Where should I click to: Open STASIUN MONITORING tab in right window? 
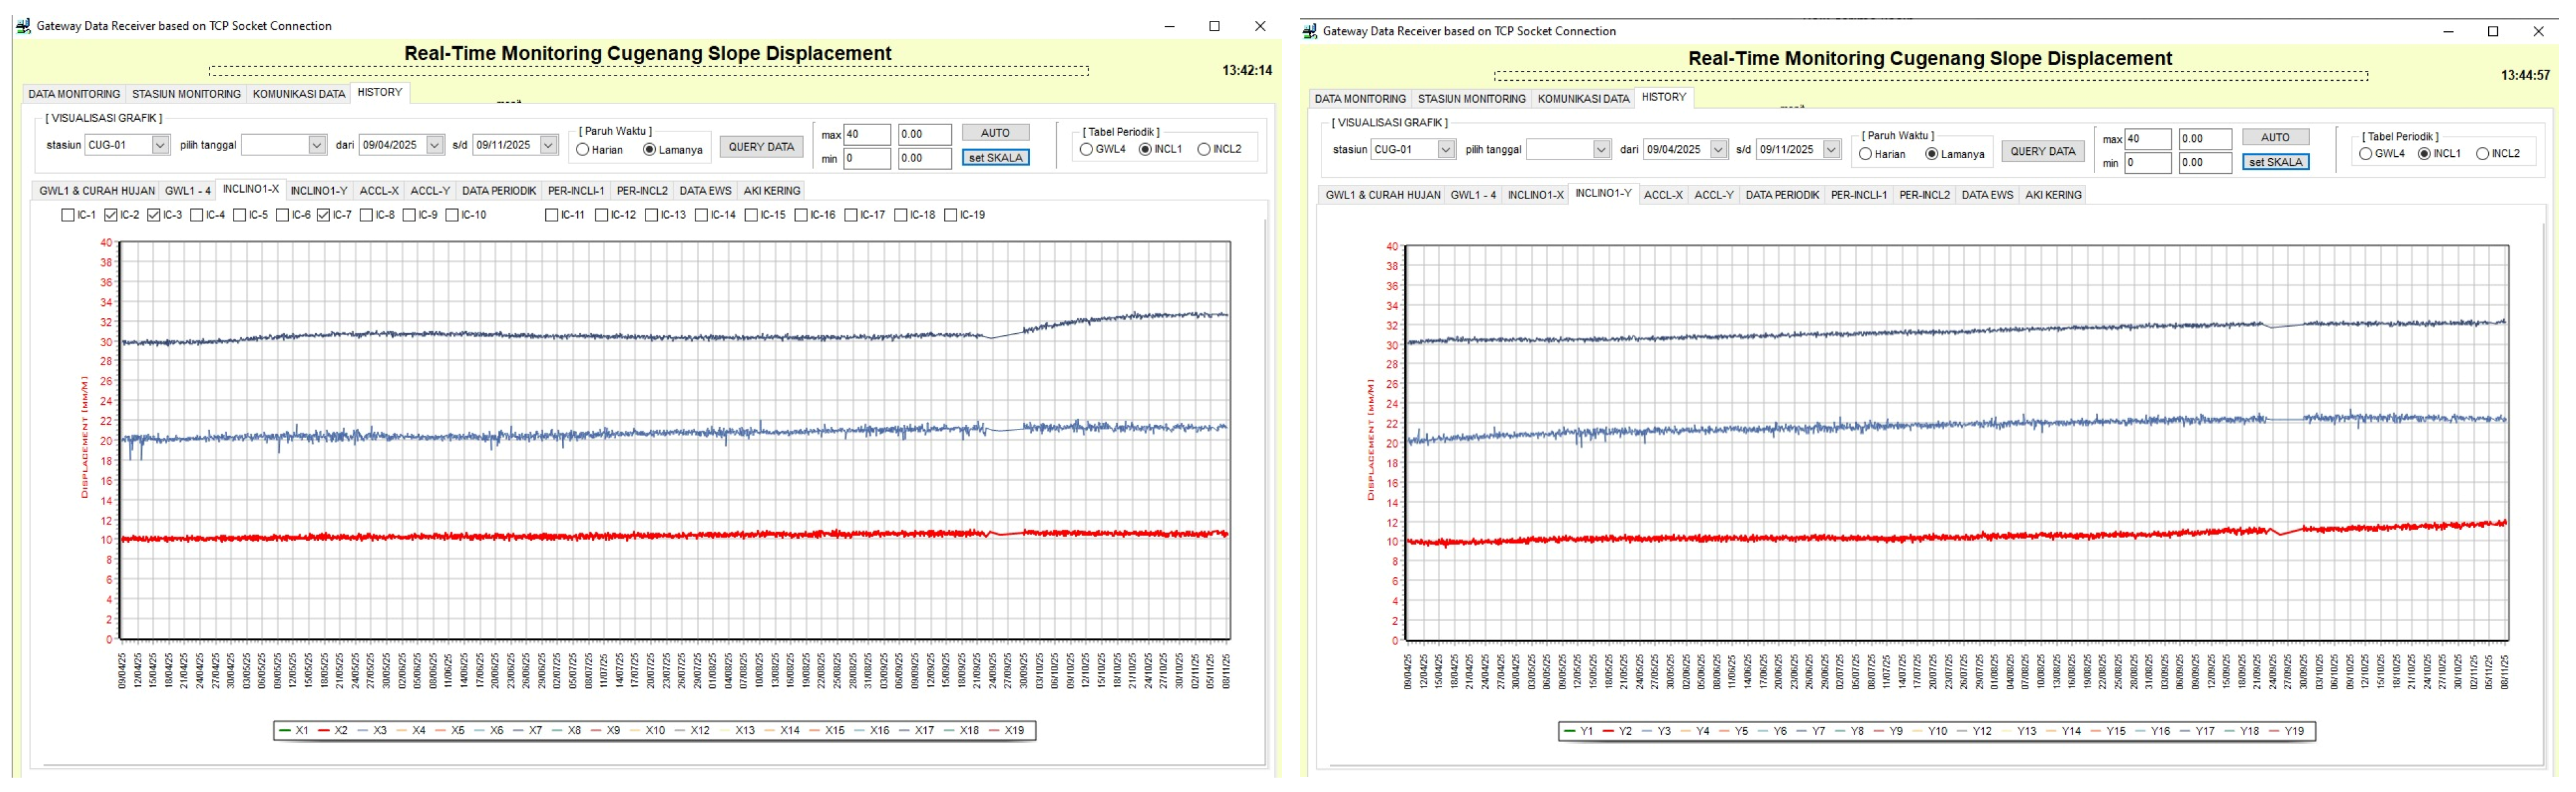point(1472,99)
